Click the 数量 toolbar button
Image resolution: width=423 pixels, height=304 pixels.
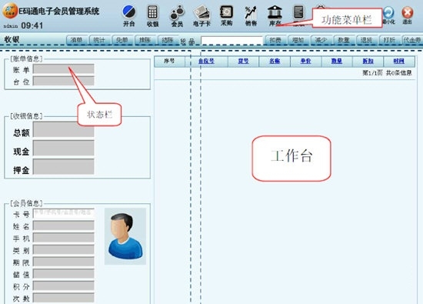344,40
